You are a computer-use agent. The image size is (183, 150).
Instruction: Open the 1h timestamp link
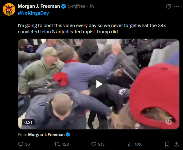91,6
